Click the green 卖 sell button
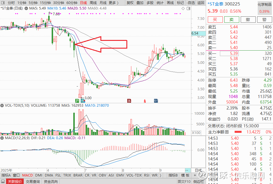 point(231,20)
